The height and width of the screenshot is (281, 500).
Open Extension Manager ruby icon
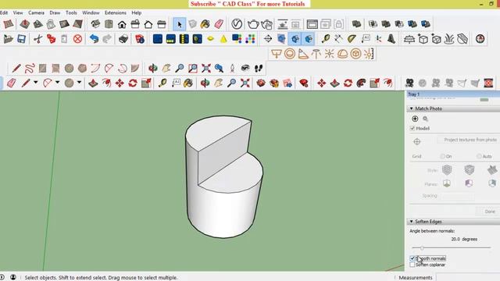tap(304, 84)
